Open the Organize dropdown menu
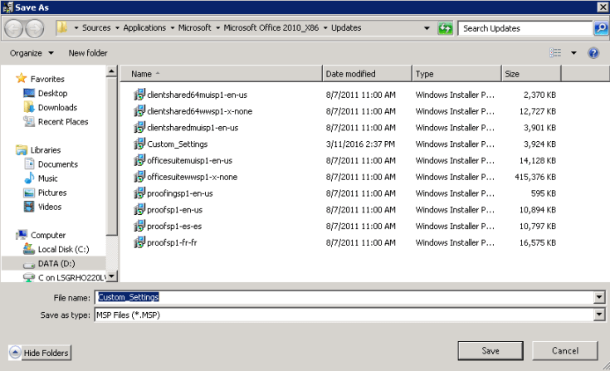This screenshot has width=610, height=371. point(32,53)
